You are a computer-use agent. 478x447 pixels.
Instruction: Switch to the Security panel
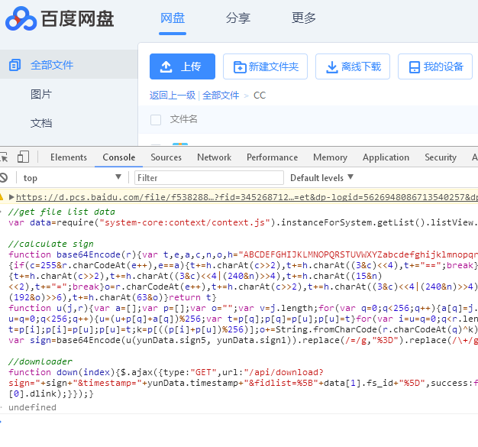pos(441,157)
